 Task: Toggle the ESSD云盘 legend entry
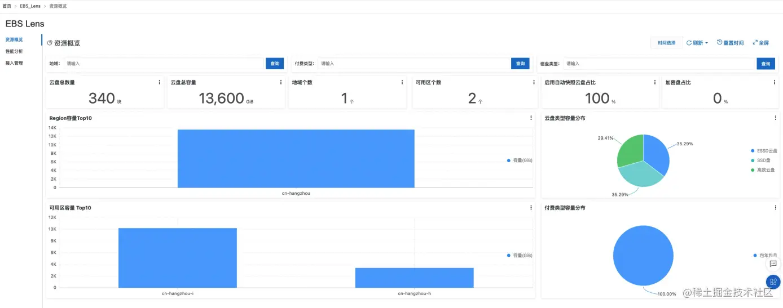pos(764,151)
